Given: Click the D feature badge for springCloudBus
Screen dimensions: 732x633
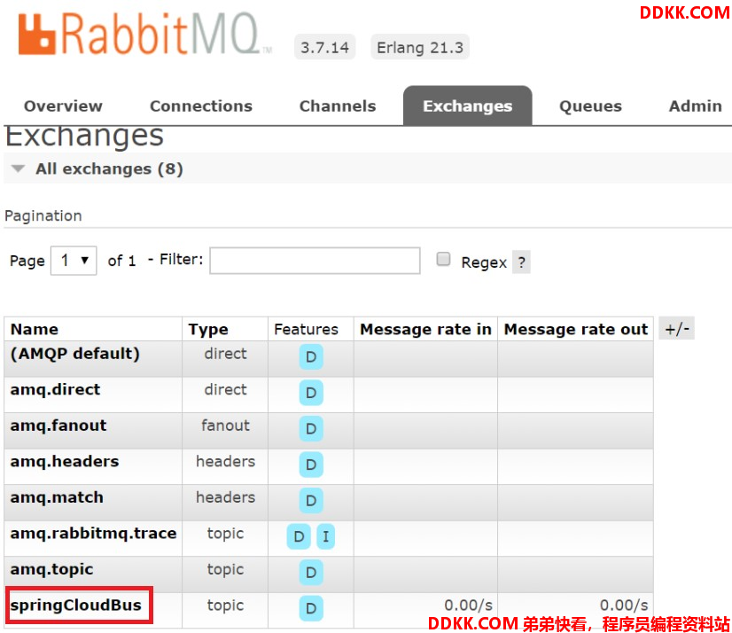Looking at the screenshot, I should coord(311,609).
